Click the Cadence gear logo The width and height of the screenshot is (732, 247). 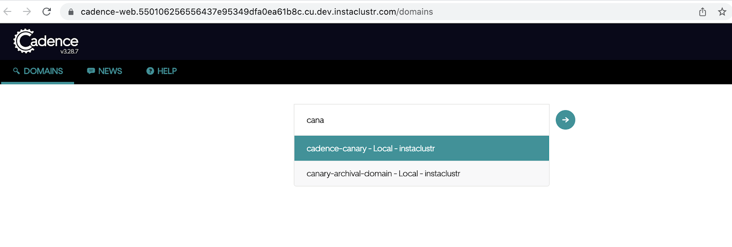coord(24,41)
